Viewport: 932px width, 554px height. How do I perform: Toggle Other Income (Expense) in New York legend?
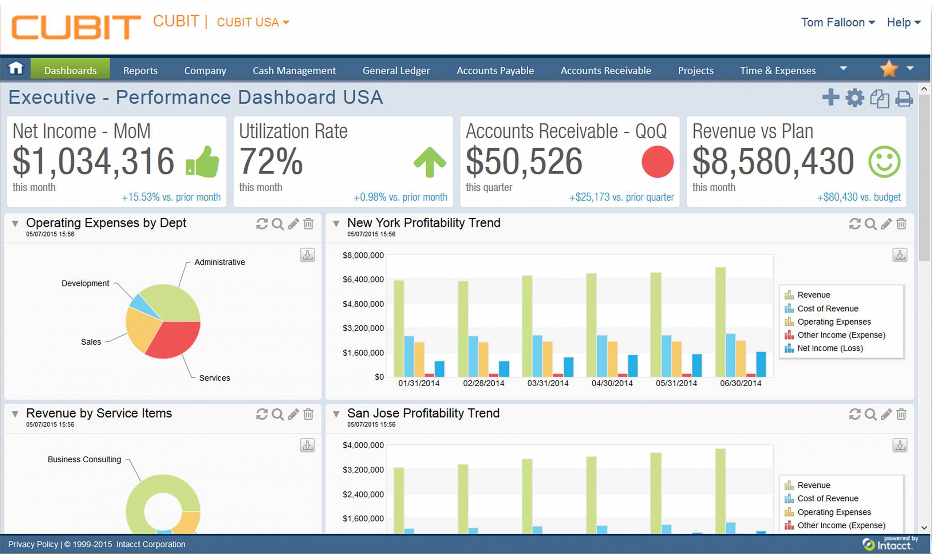pyautogui.click(x=835, y=335)
